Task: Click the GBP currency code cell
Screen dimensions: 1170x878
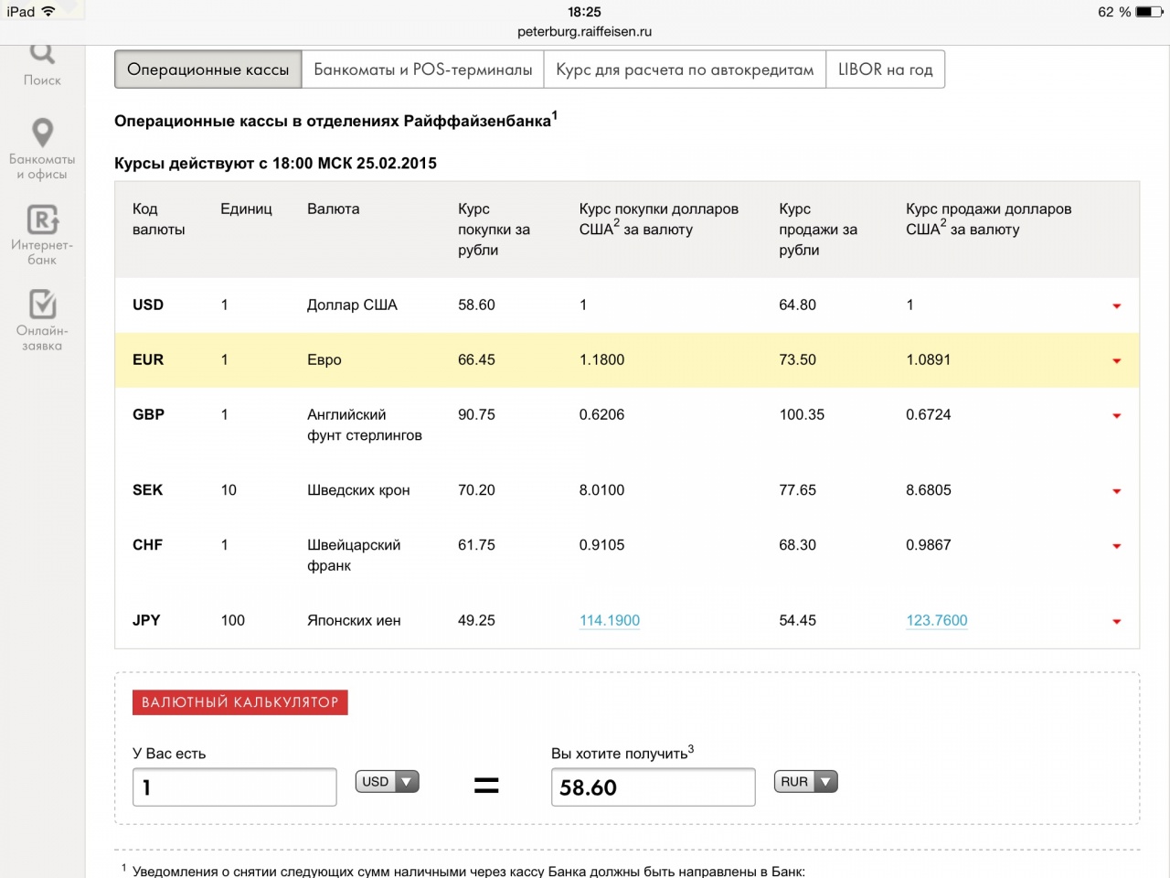Action: tap(148, 414)
